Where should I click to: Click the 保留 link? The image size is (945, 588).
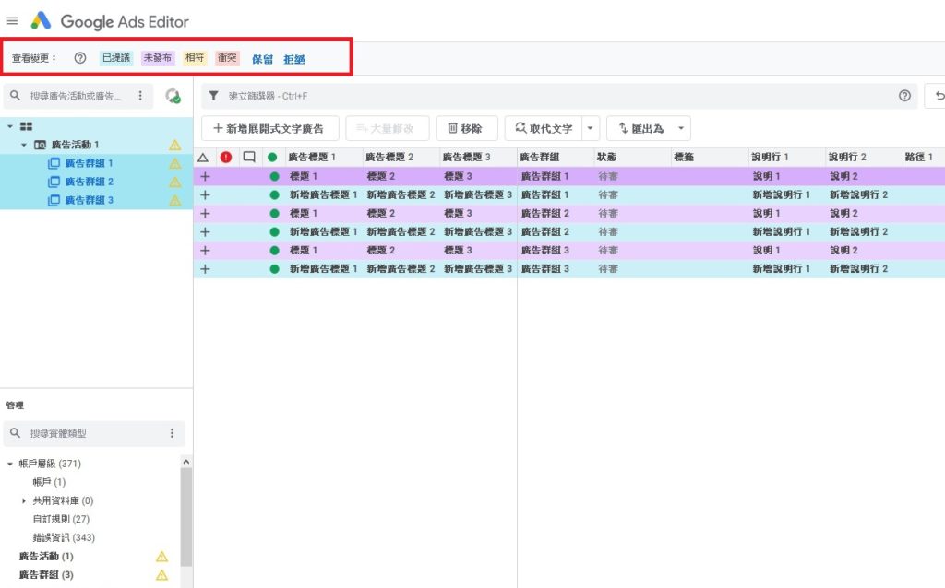pyautogui.click(x=262, y=59)
